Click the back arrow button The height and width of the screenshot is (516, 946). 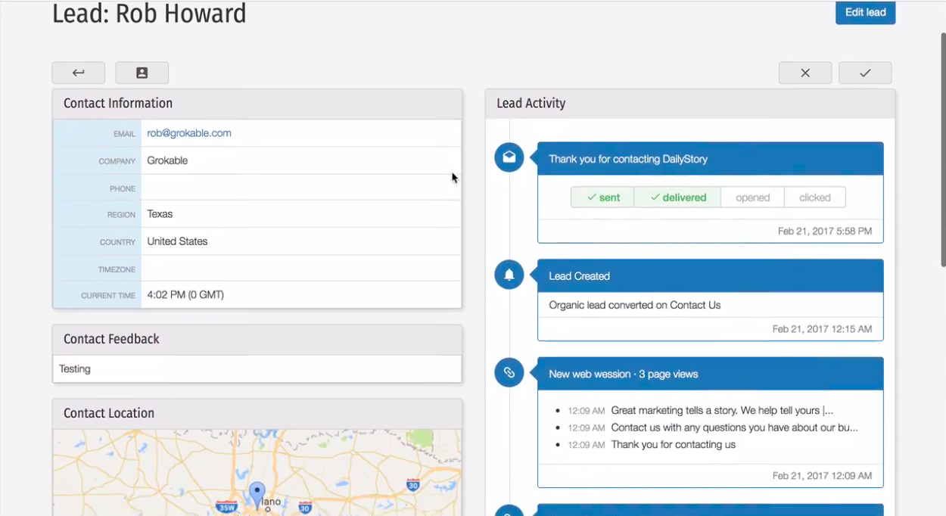(x=79, y=73)
